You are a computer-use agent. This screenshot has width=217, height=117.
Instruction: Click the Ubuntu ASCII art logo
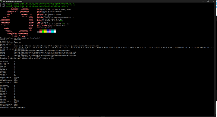click(17, 22)
